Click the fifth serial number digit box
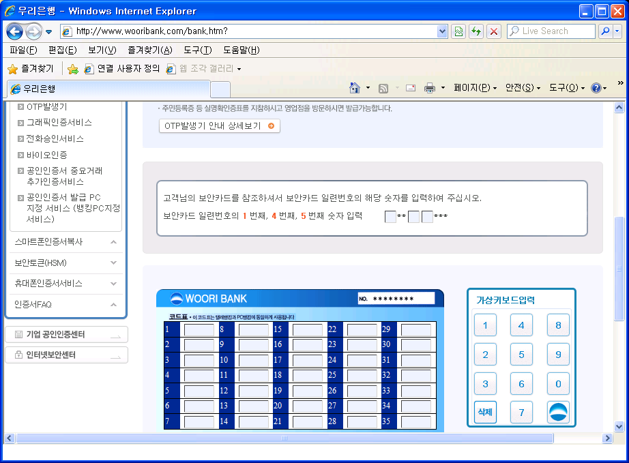629x463 pixels. (427, 216)
